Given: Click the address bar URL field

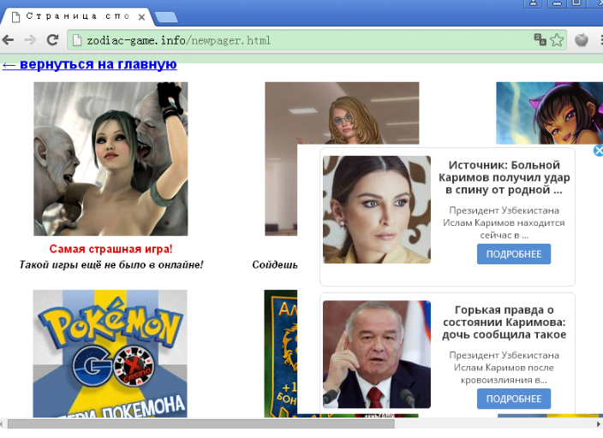Looking at the screenshot, I should tap(300, 40).
